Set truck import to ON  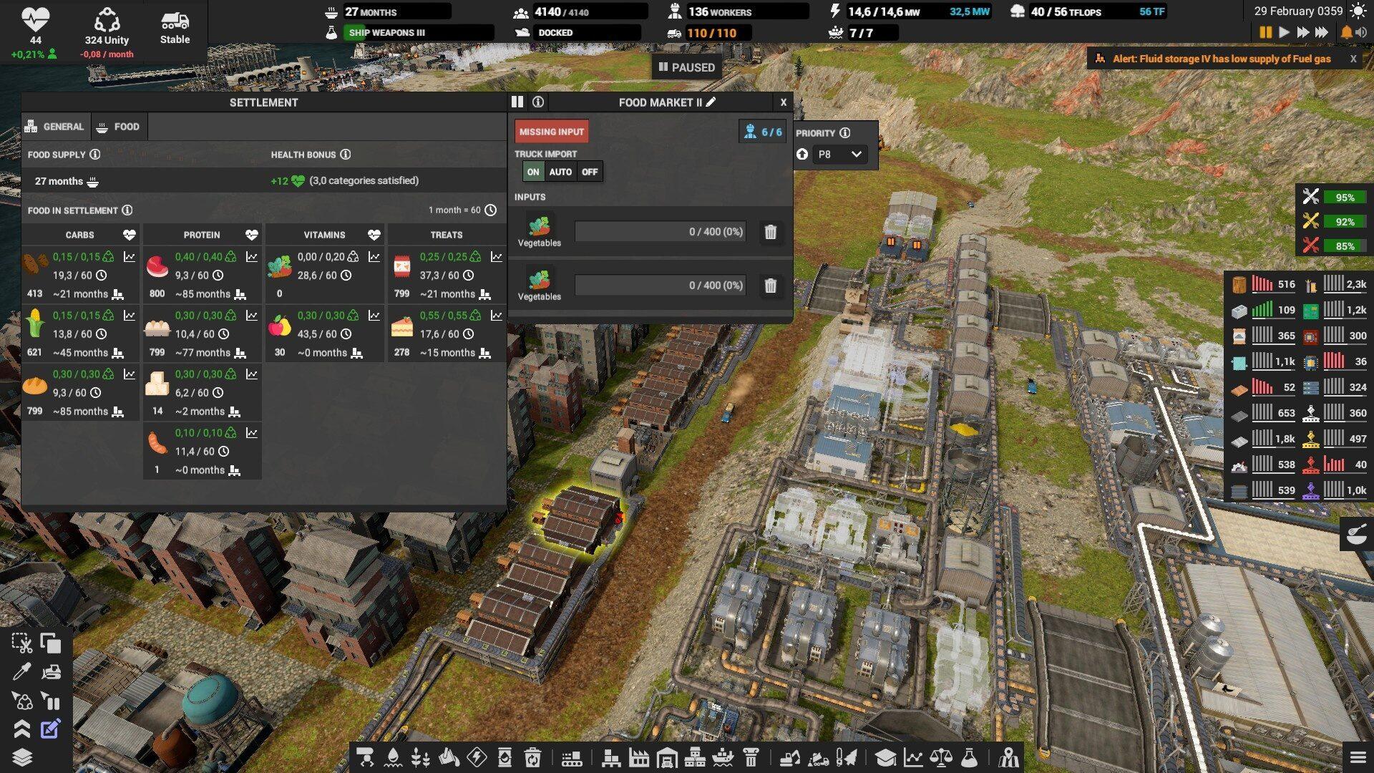(533, 172)
